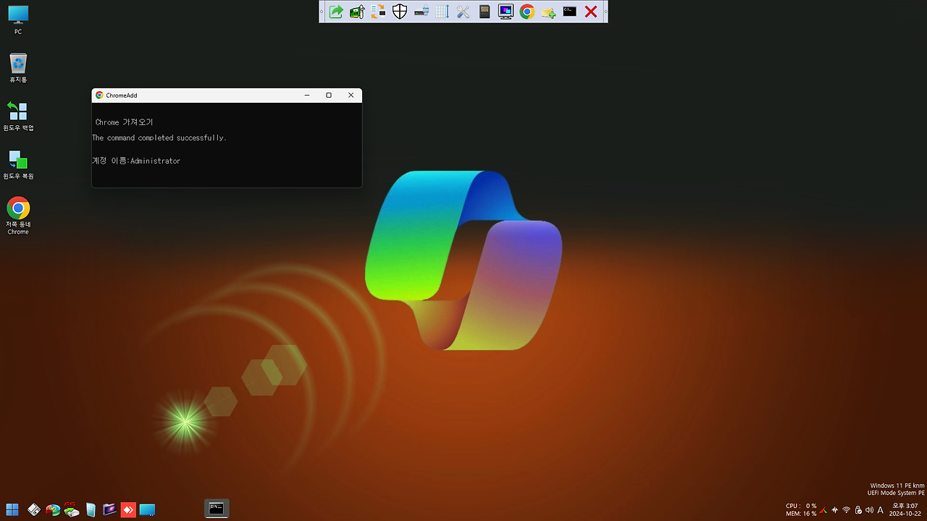Click the '계정 이름:Administrator' line
The image size is (927, 521).
[x=136, y=161]
